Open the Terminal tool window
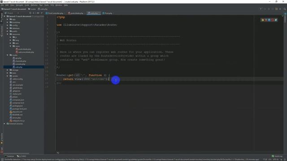Image resolution: width=287 pixels, height=161 pixels. (9, 156)
